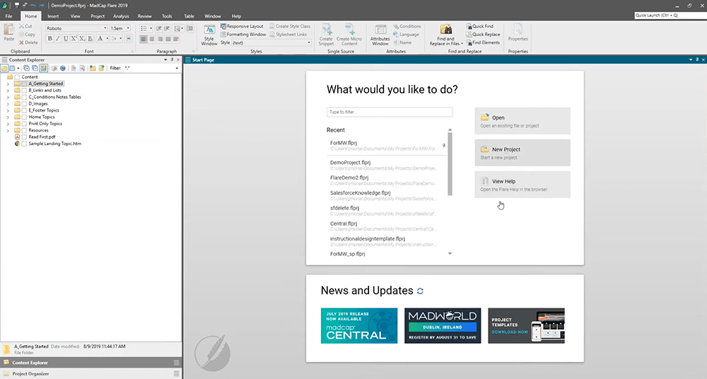Screen dimensions: 707x379
Task: Open the MadCap Central news thumbnail
Action: pyautogui.click(x=359, y=326)
